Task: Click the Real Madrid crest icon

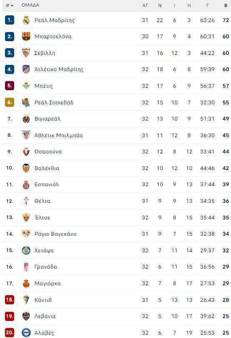Action: point(26,20)
